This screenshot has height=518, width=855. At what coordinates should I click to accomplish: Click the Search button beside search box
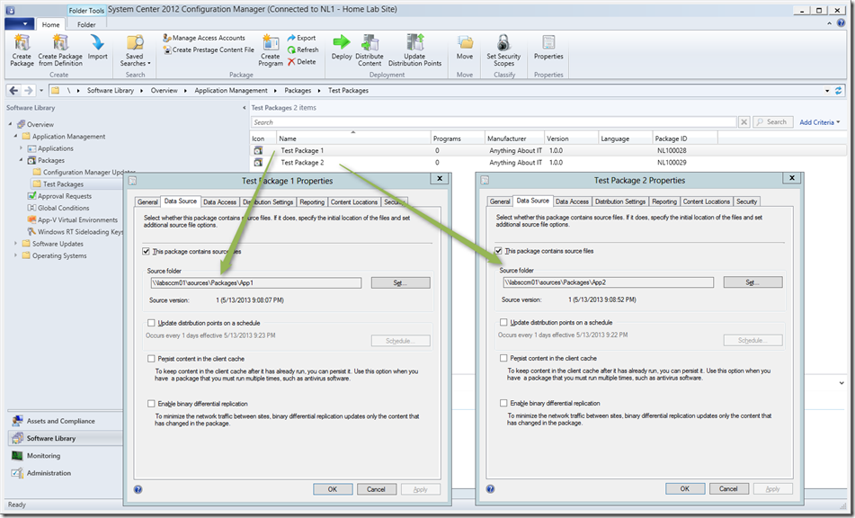(771, 122)
